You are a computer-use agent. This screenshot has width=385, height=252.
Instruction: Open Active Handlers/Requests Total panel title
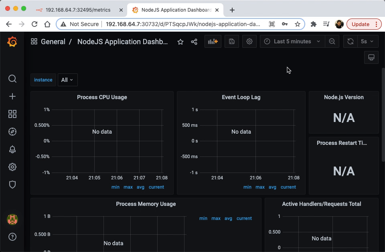tap(321, 204)
